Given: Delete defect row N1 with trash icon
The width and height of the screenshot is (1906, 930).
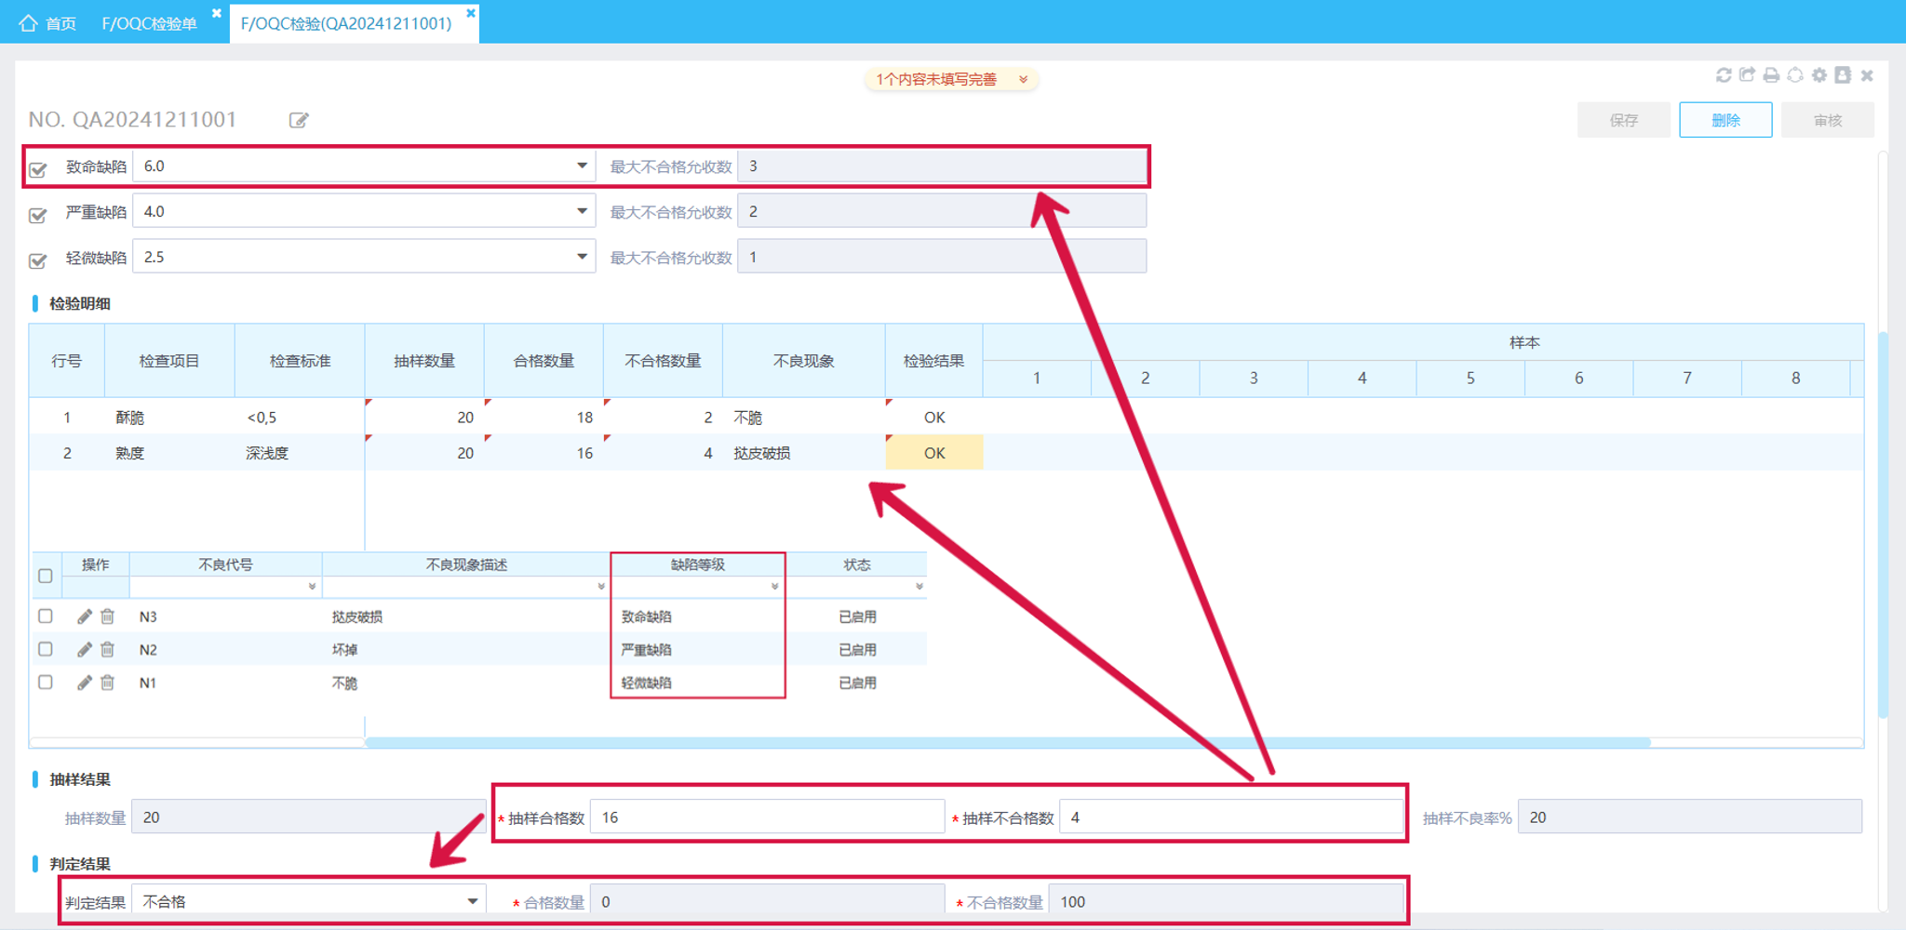Looking at the screenshot, I should pos(108,683).
